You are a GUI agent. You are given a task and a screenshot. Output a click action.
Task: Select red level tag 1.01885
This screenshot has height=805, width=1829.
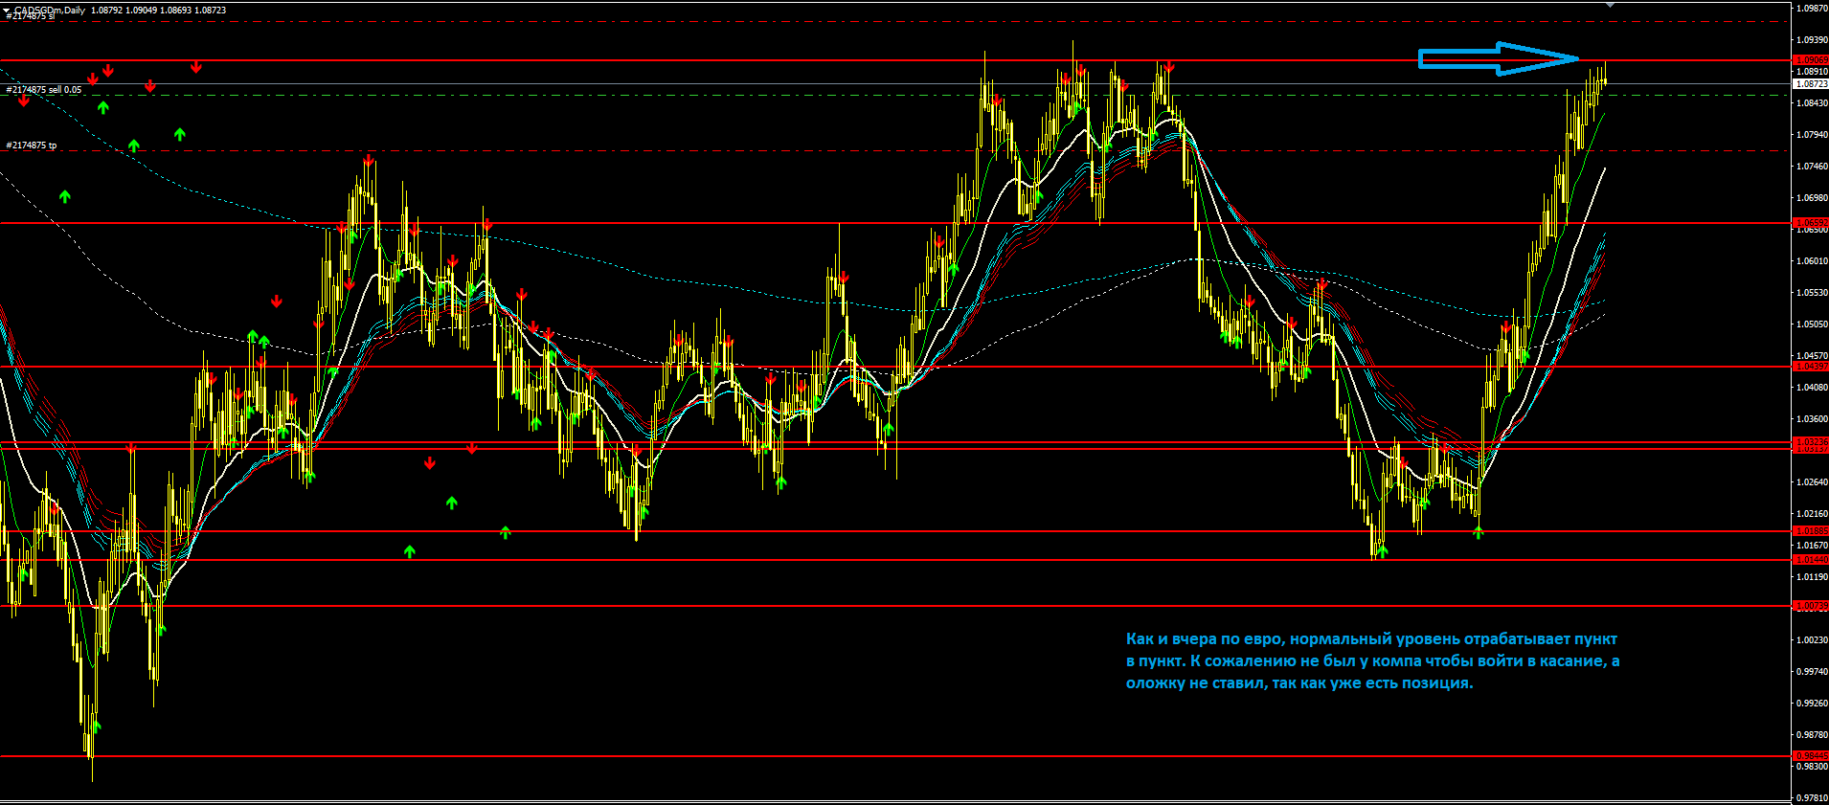pyautogui.click(x=1810, y=531)
